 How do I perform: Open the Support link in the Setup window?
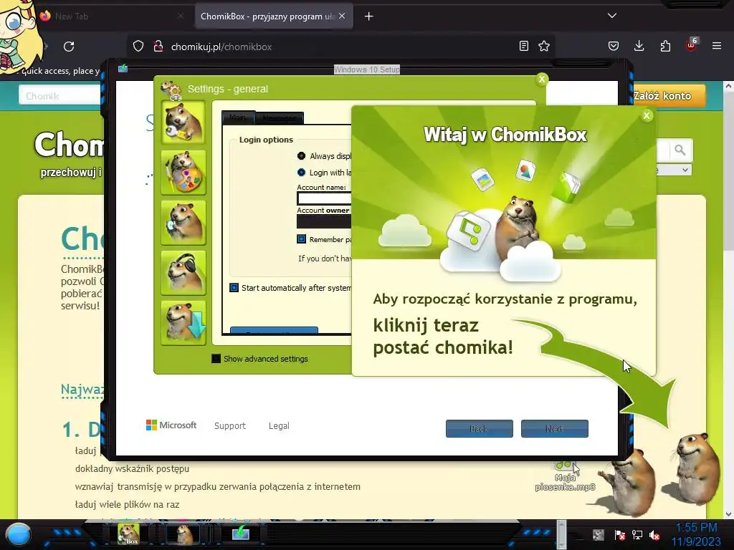point(230,425)
